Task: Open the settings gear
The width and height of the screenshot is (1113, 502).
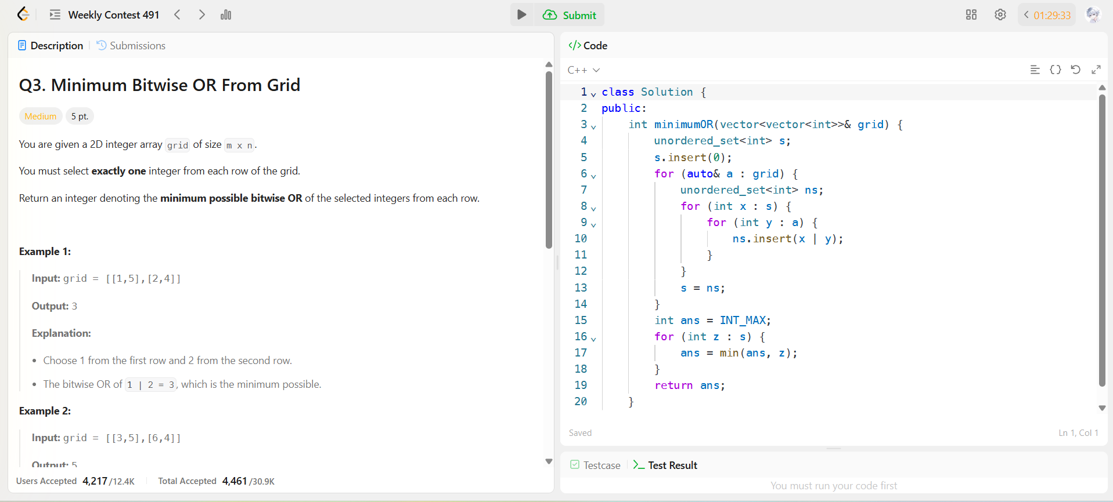Action: coord(1000,15)
